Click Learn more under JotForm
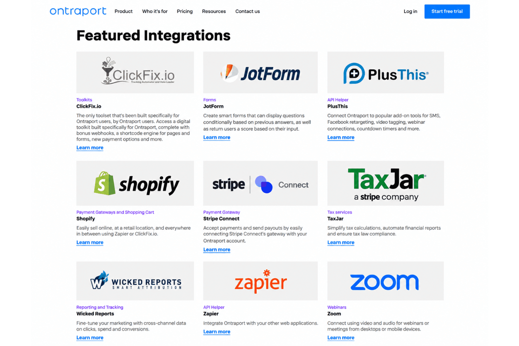 click(x=217, y=137)
